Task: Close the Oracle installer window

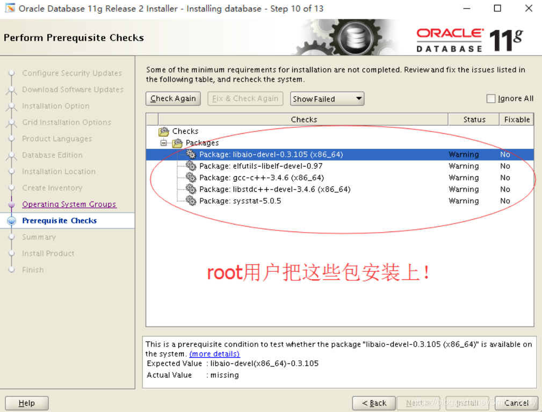Action: 529,8
